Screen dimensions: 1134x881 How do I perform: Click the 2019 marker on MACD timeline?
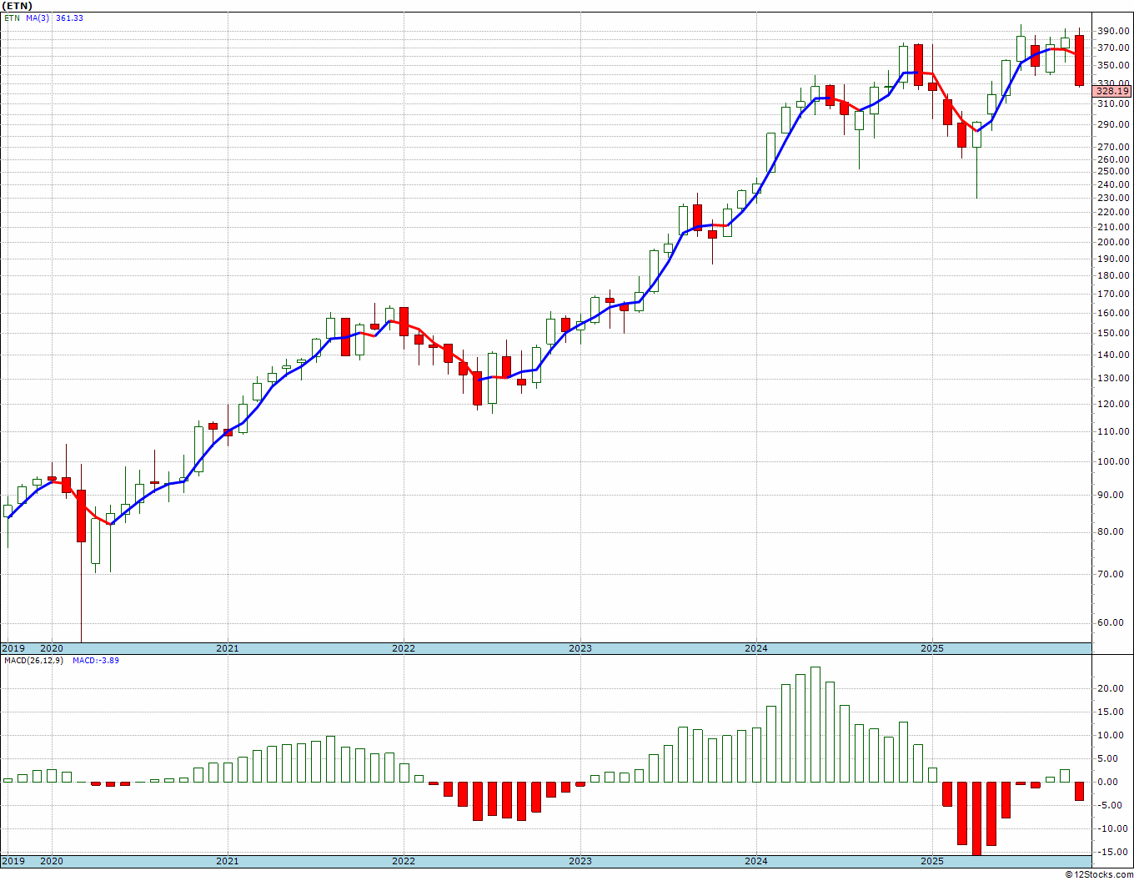pos(13,861)
